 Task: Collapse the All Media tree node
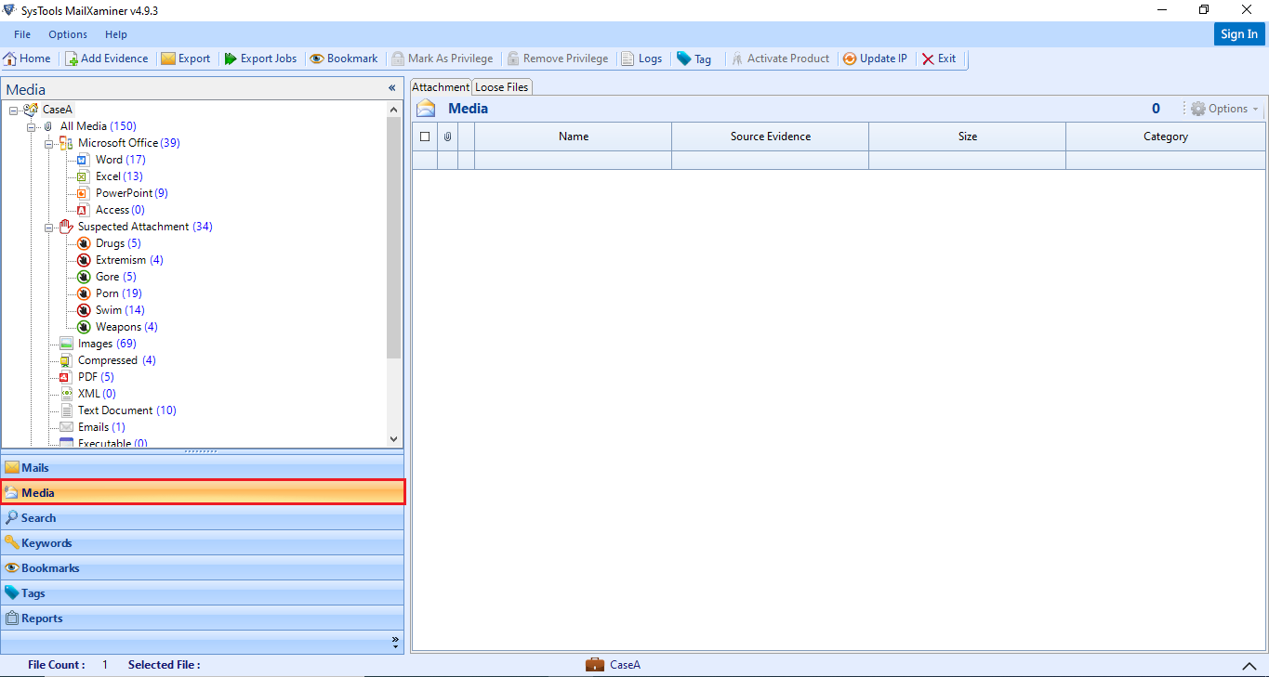point(32,126)
